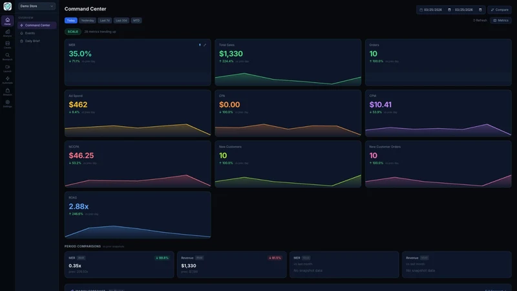Click the start date 03/25/2026 field
Image resolution: width=517 pixels, height=291 pixels.
(x=432, y=10)
